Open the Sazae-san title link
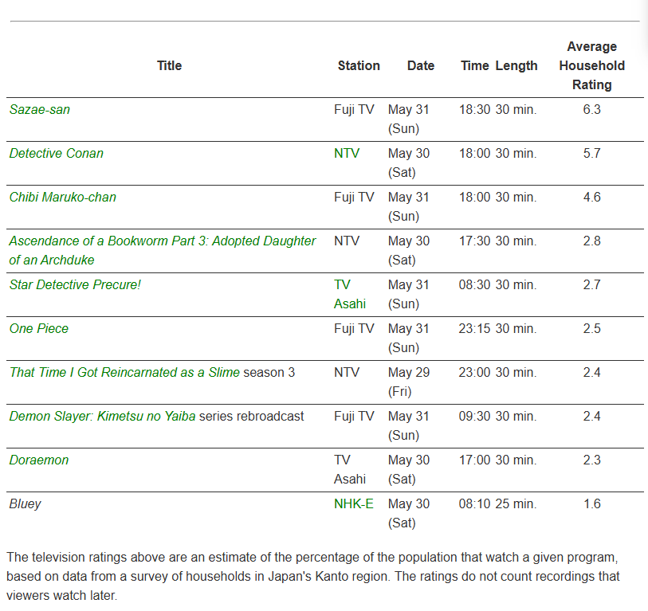 click(x=40, y=109)
